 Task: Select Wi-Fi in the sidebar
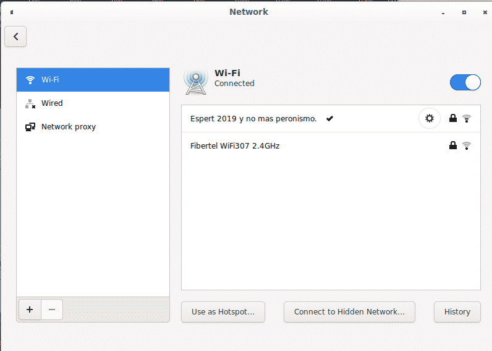(x=93, y=80)
